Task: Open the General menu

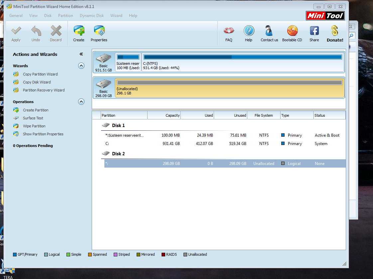Action: click(16, 15)
